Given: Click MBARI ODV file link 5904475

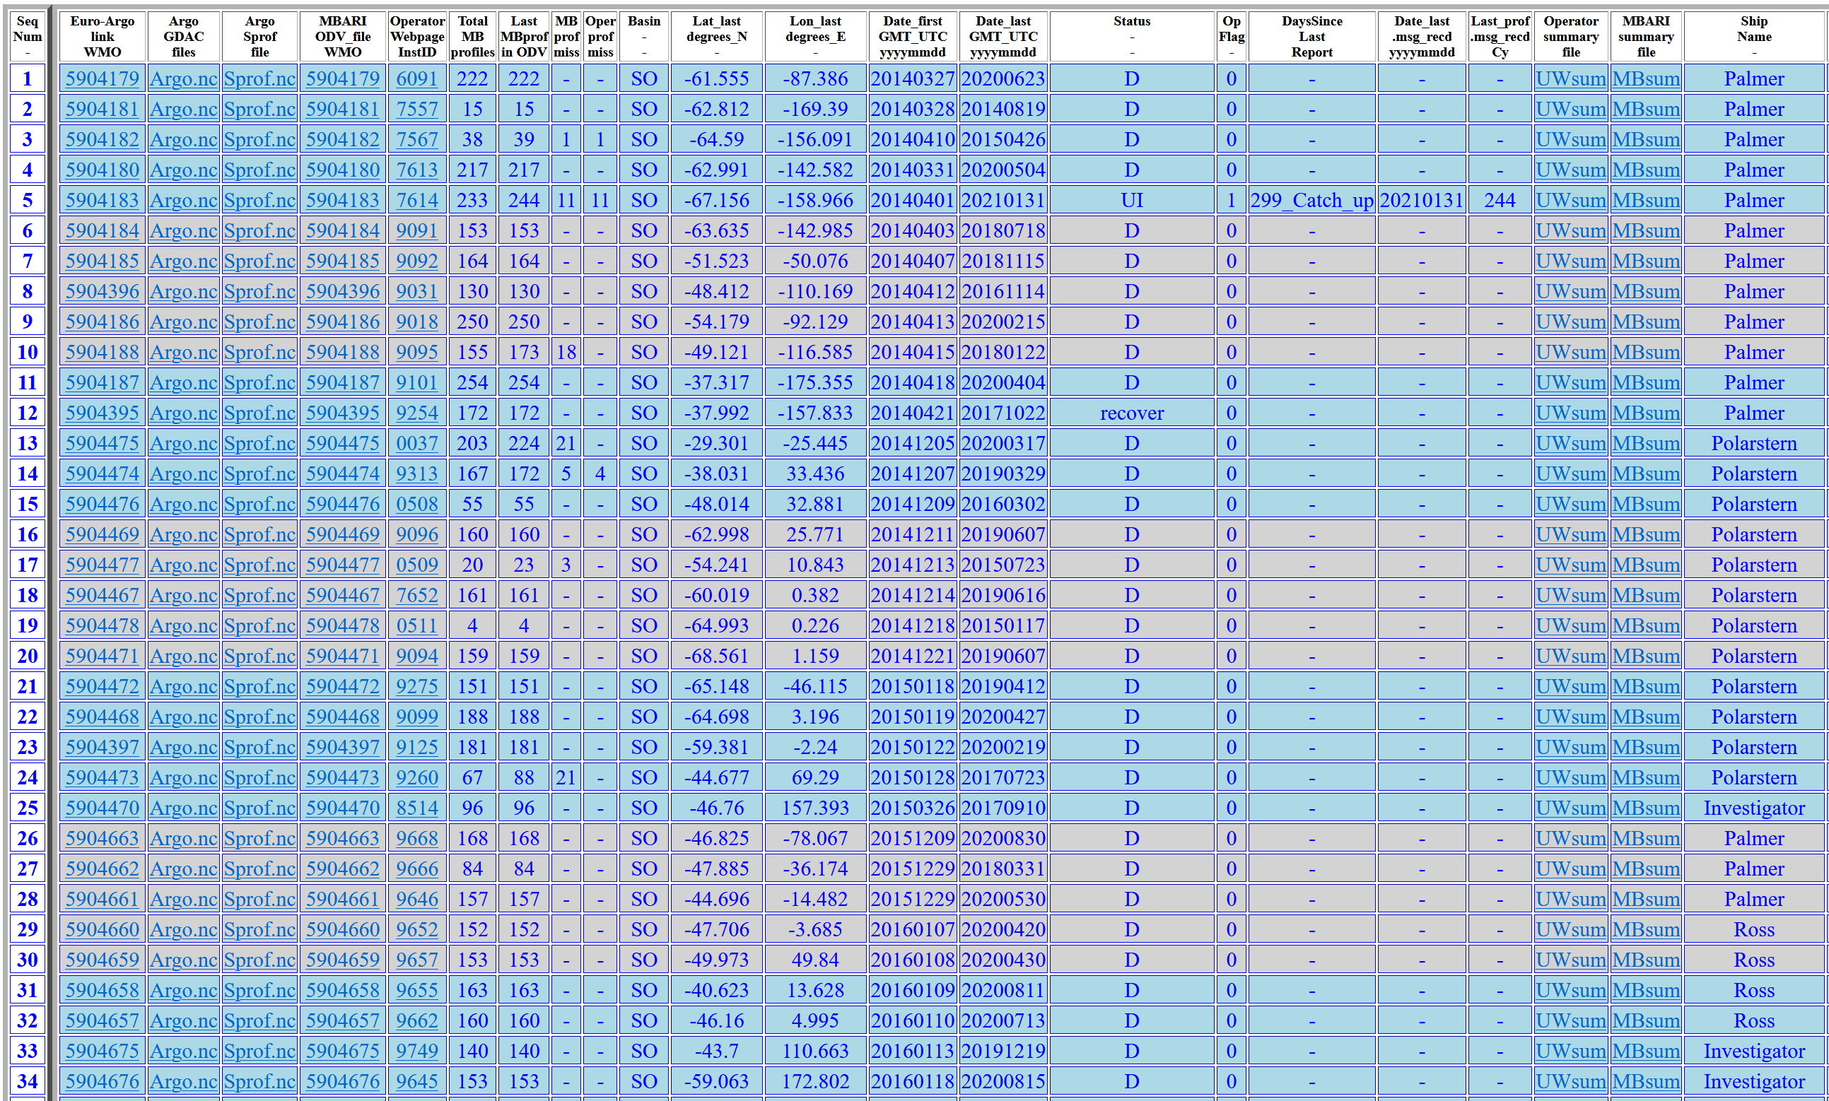Looking at the screenshot, I should tap(342, 444).
